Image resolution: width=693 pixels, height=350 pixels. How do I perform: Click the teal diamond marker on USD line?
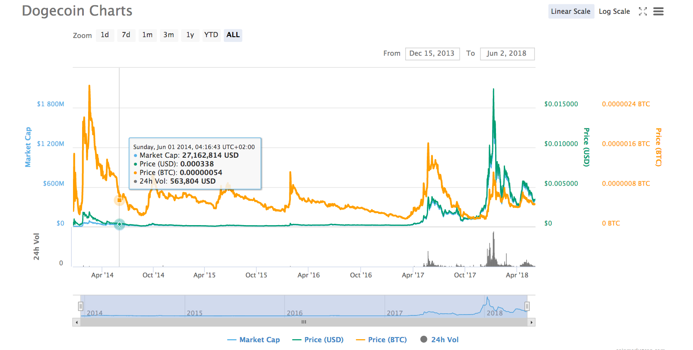coord(120,224)
